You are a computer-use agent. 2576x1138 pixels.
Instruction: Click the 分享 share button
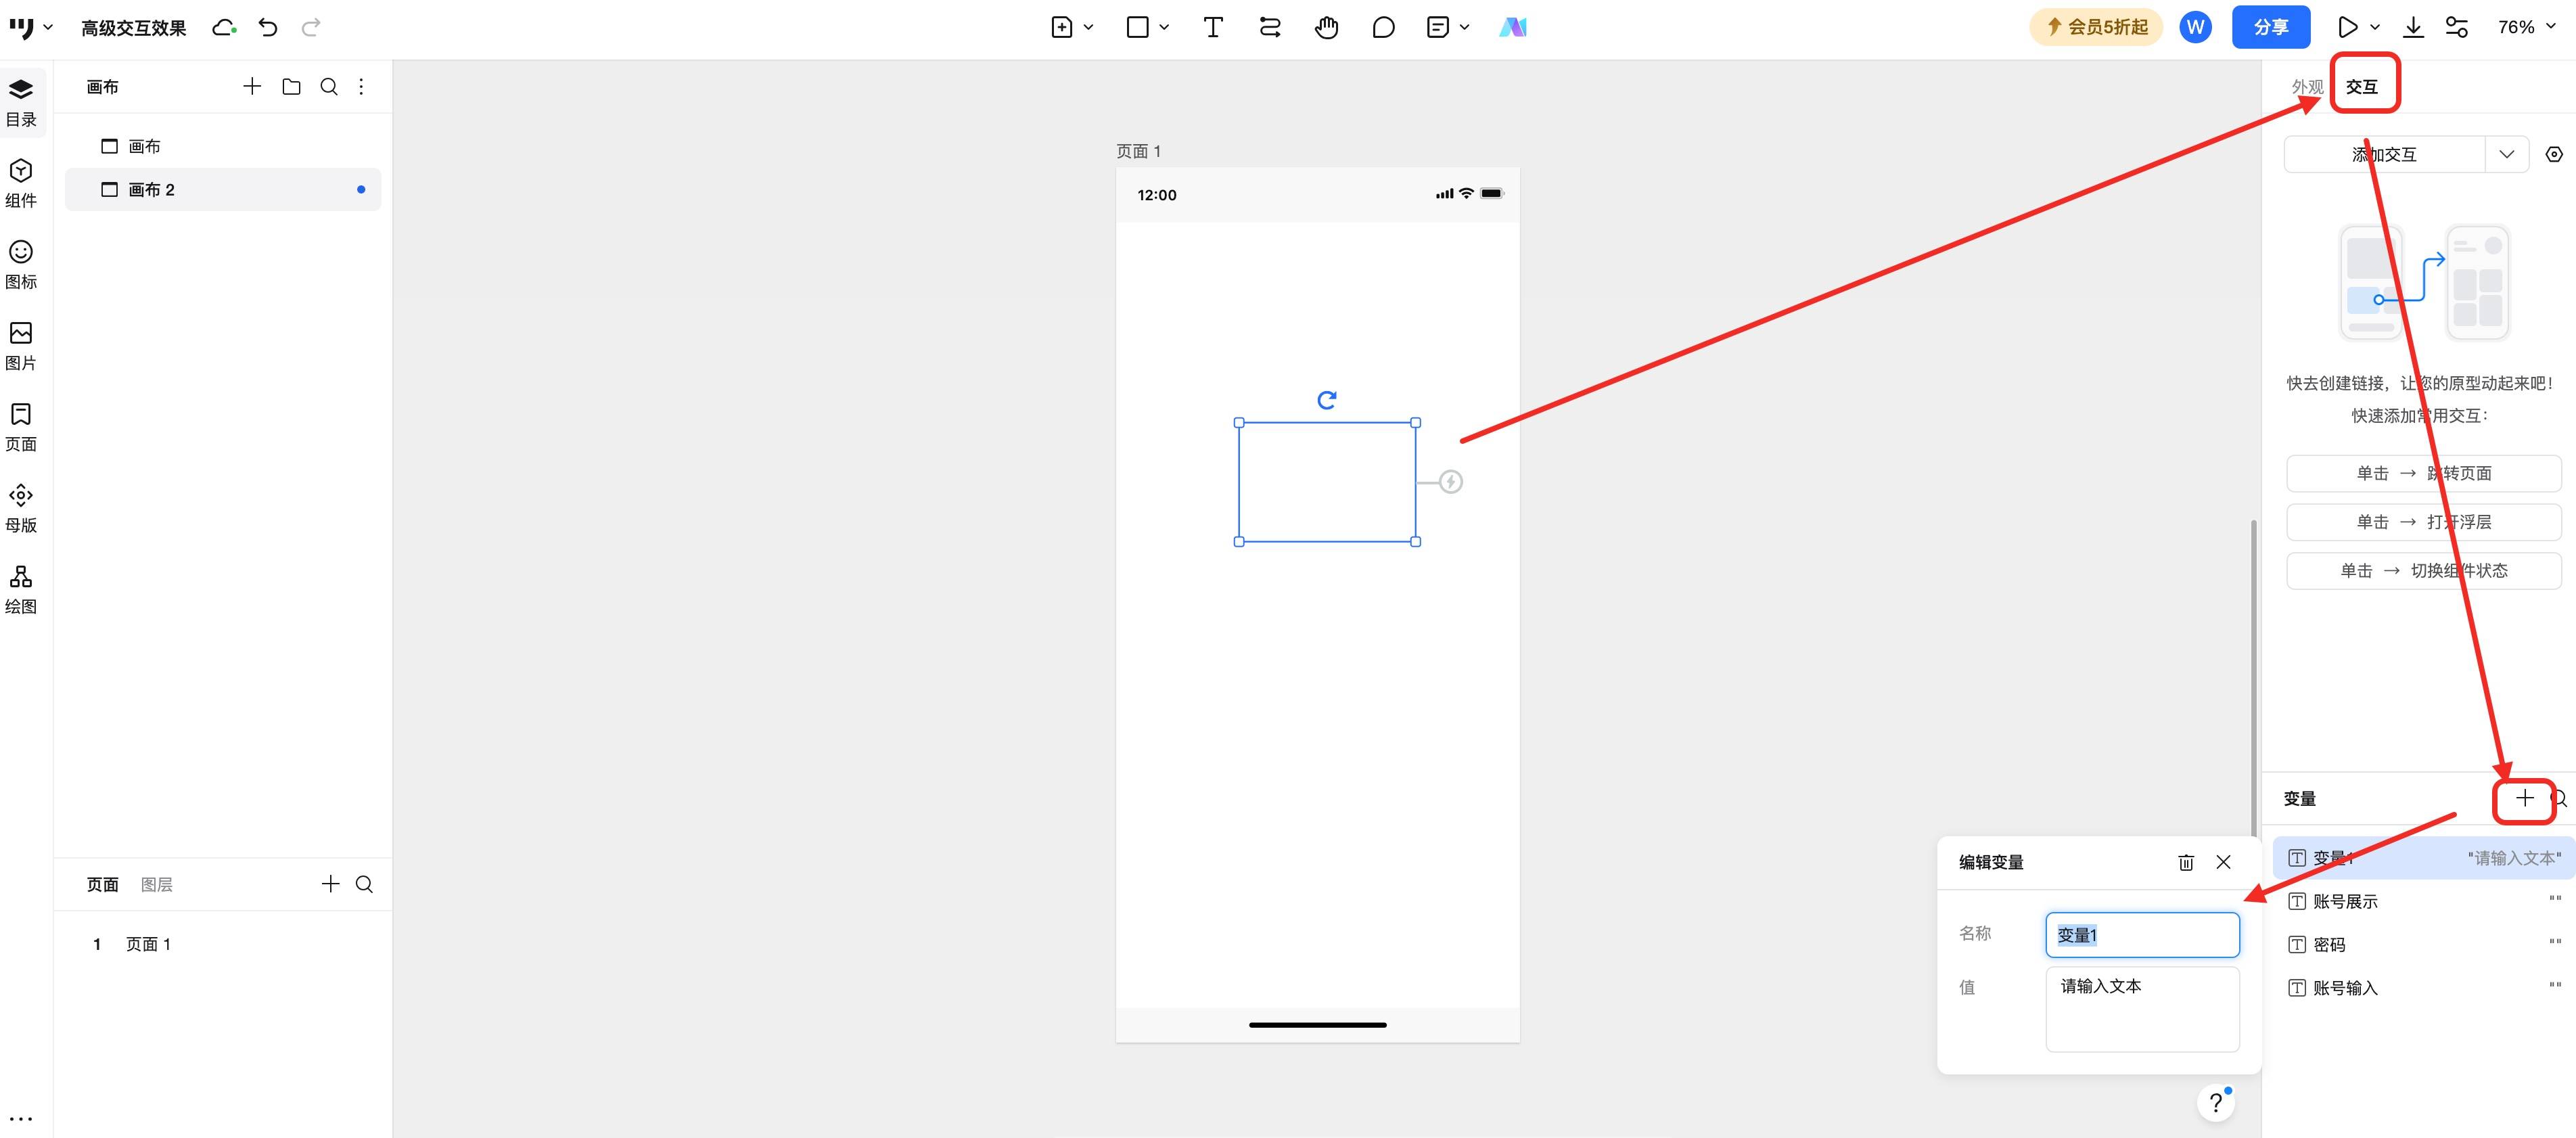(x=2270, y=27)
